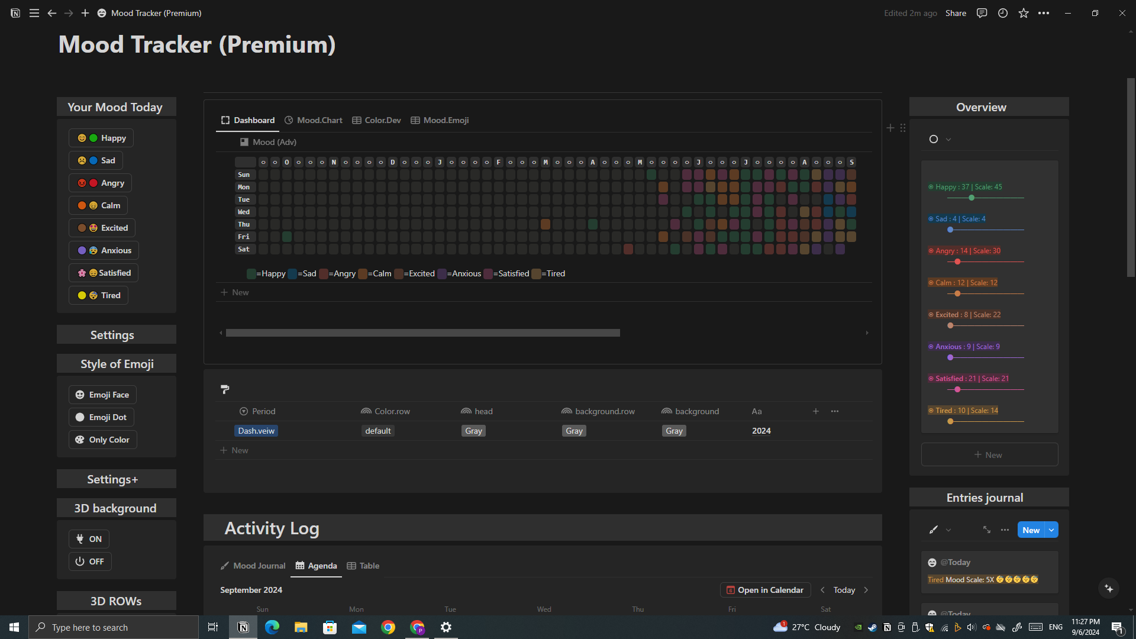Open settings table three-dot options

click(x=835, y=411)
